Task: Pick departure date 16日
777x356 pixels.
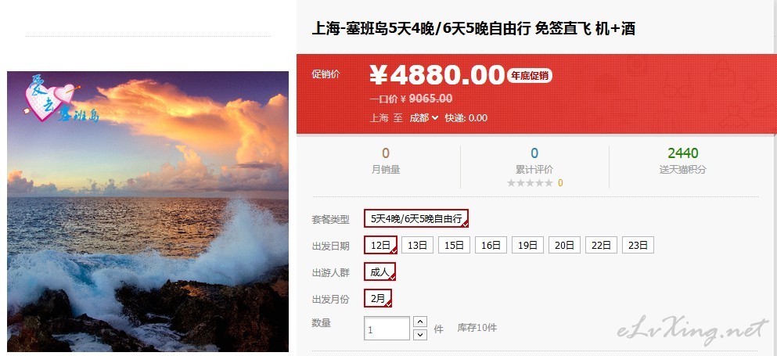Action: 491,245
